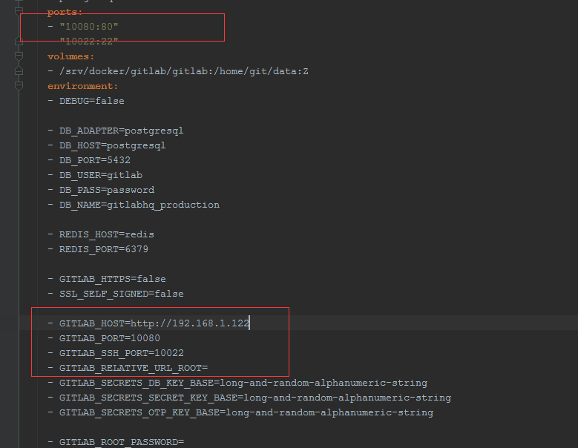Click the GITLAB_ROOT_PASSWORD= line
The image size is (578, 448).
(116, 442)
